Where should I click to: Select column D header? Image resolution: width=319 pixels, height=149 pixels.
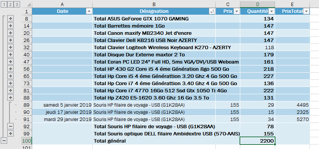[257, 4]
